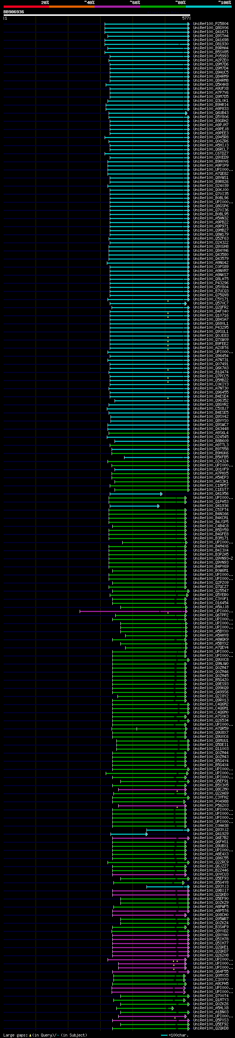Open hit UniRef100_Q41671
Image resolution: width=235 pixels, height=1038 pixels.
[x=211, y=32]
